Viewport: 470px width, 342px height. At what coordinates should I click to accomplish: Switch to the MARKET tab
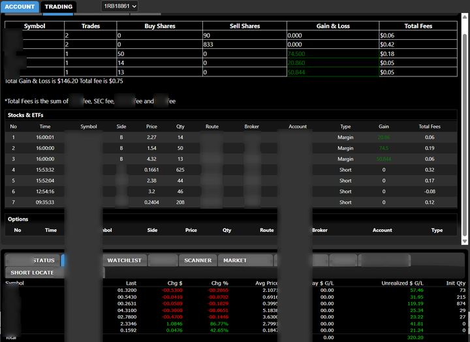[245, 260]
